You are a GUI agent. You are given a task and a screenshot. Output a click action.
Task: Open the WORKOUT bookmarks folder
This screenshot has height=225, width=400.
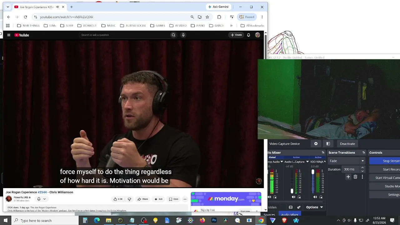click(87, 26)
